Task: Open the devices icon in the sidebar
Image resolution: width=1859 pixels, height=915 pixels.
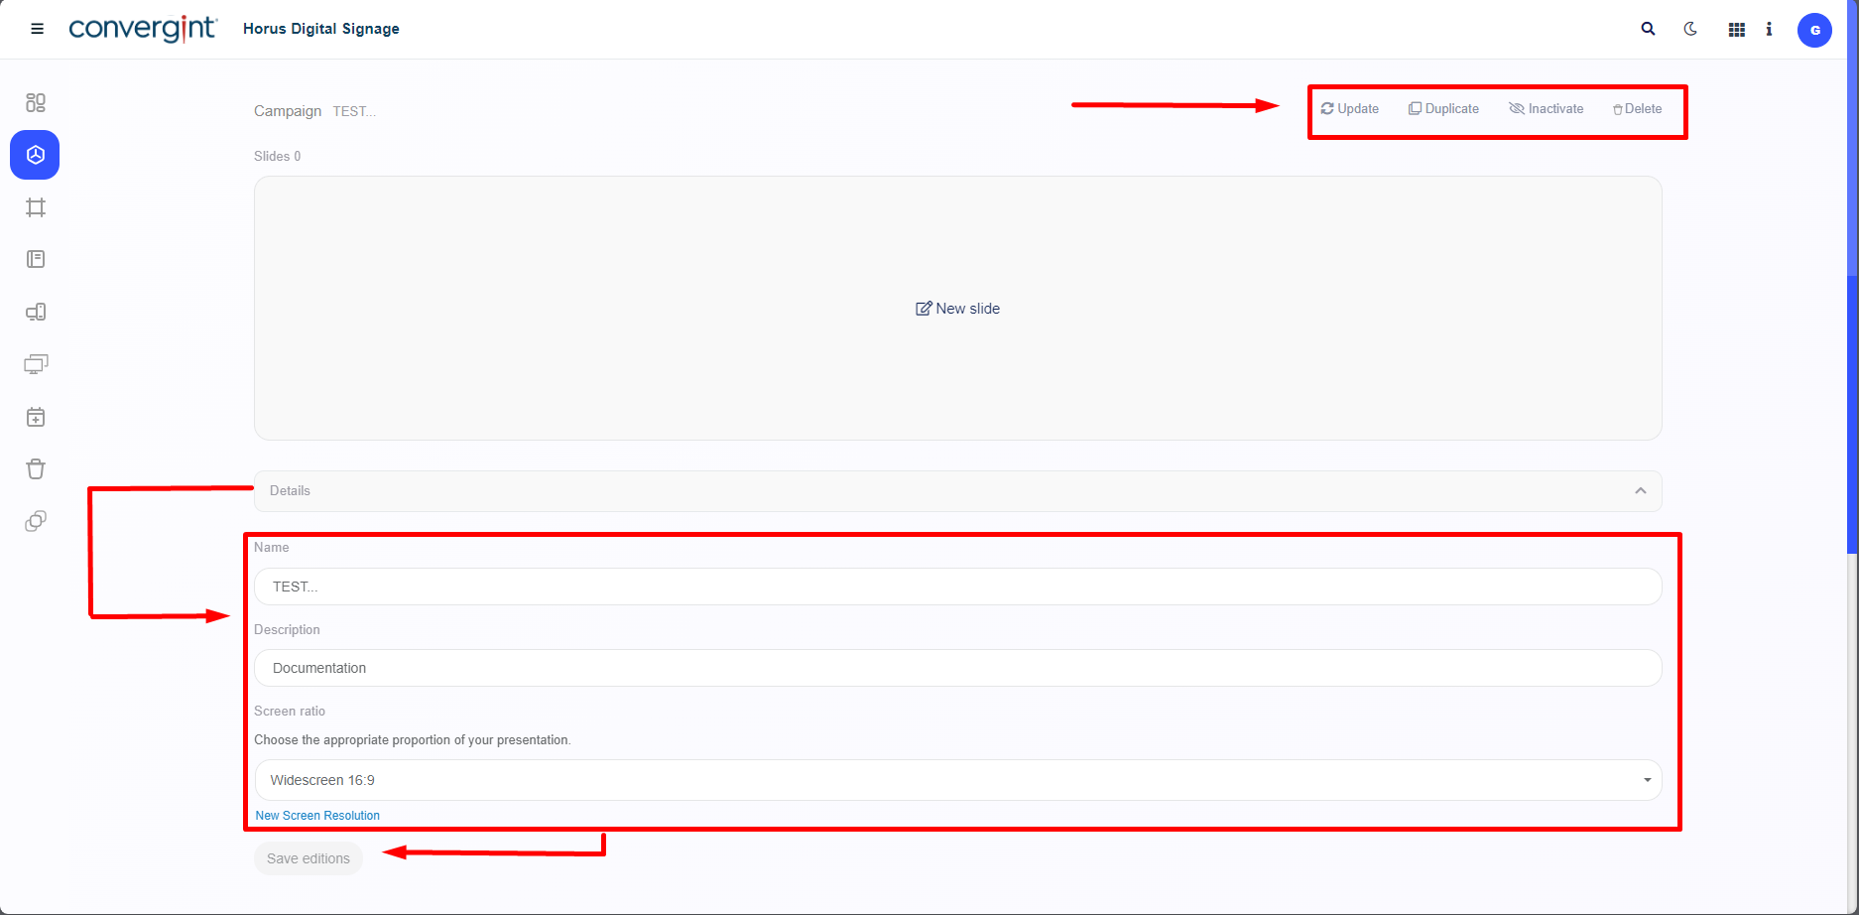Action: pyautogui.click(x=36, y=312)
